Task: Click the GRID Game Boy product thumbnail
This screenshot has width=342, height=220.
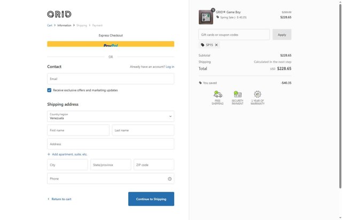Action: (206, 17)
